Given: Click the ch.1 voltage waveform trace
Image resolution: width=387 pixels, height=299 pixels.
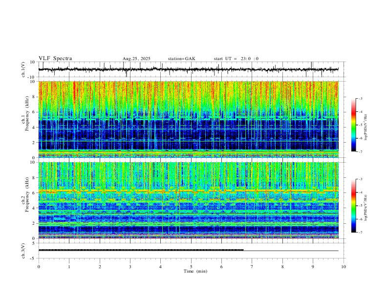Looking at the screenshot, I should point(189,69).
